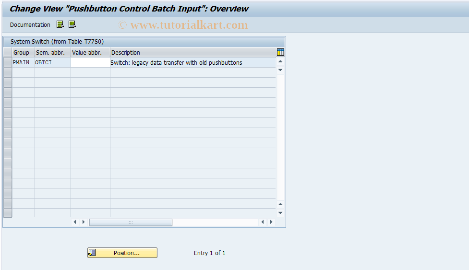The height and width of the screenshot is (270, 469).
Task: Select the row selector for PMAIN OBTCI
Action: tap(8, 62)
